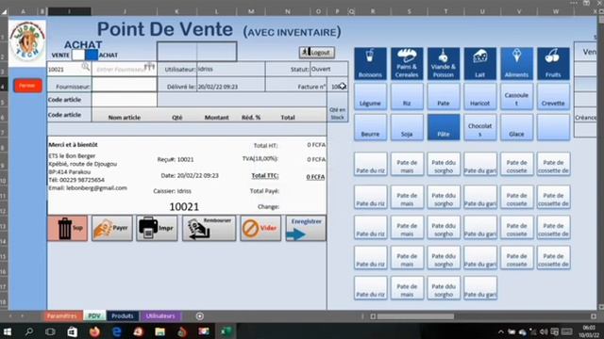Click the red Fermer button
Image resolution: width=604 pixels, height=339 pixels.
tap(27, 86)
